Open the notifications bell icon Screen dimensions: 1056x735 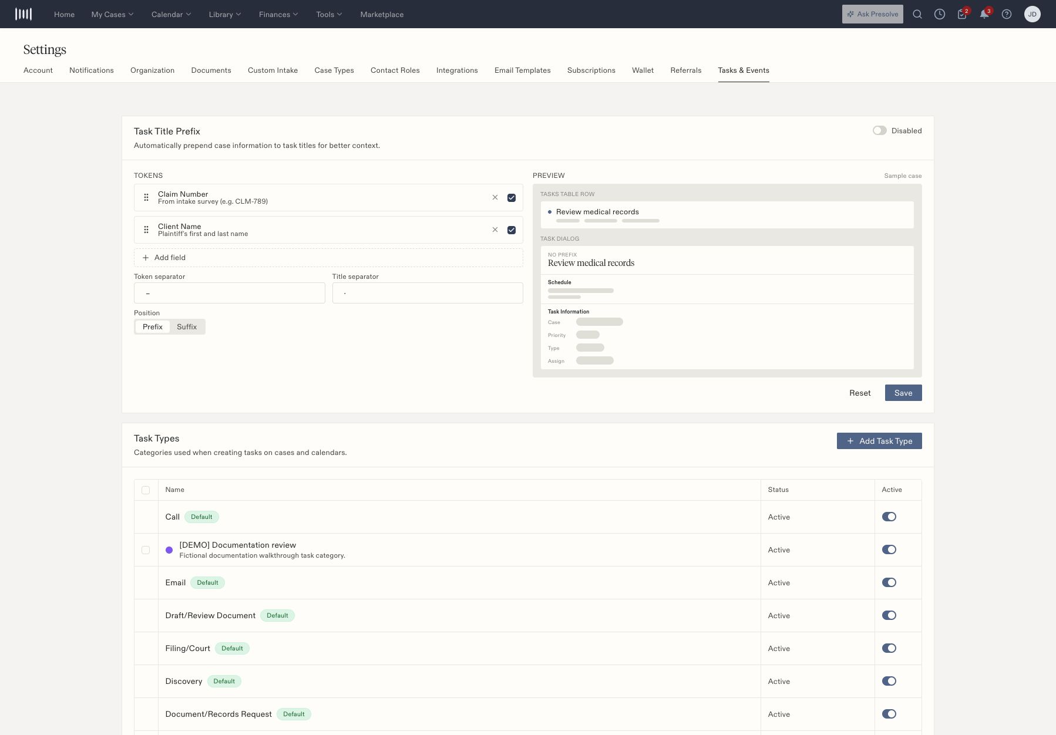[984, 14]
